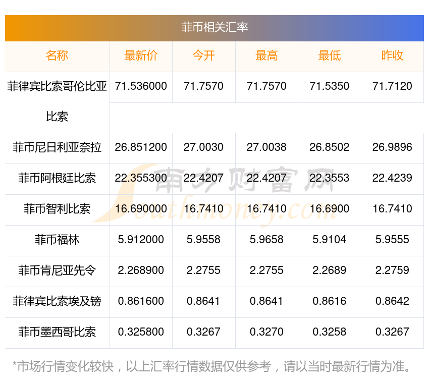This screenshot has height=382, width=429.
Task: Select lowest value 22.3553
Action: [x=330, y=178]
